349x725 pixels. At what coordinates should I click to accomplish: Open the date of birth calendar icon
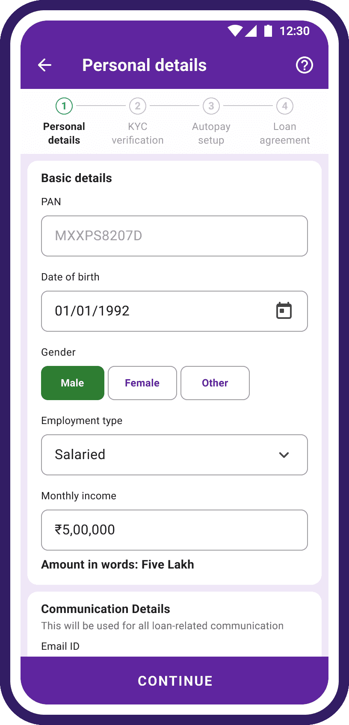(x=284, y=311)
